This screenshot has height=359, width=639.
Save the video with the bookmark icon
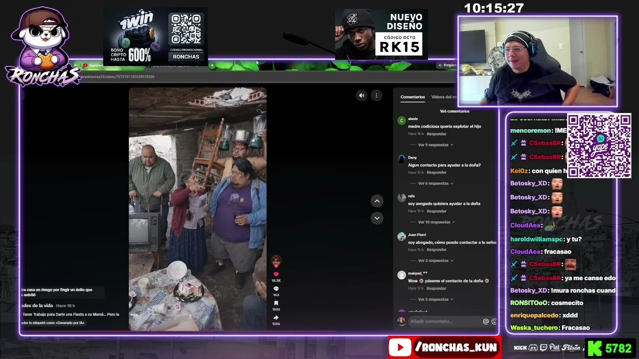(x=276, y=303)
